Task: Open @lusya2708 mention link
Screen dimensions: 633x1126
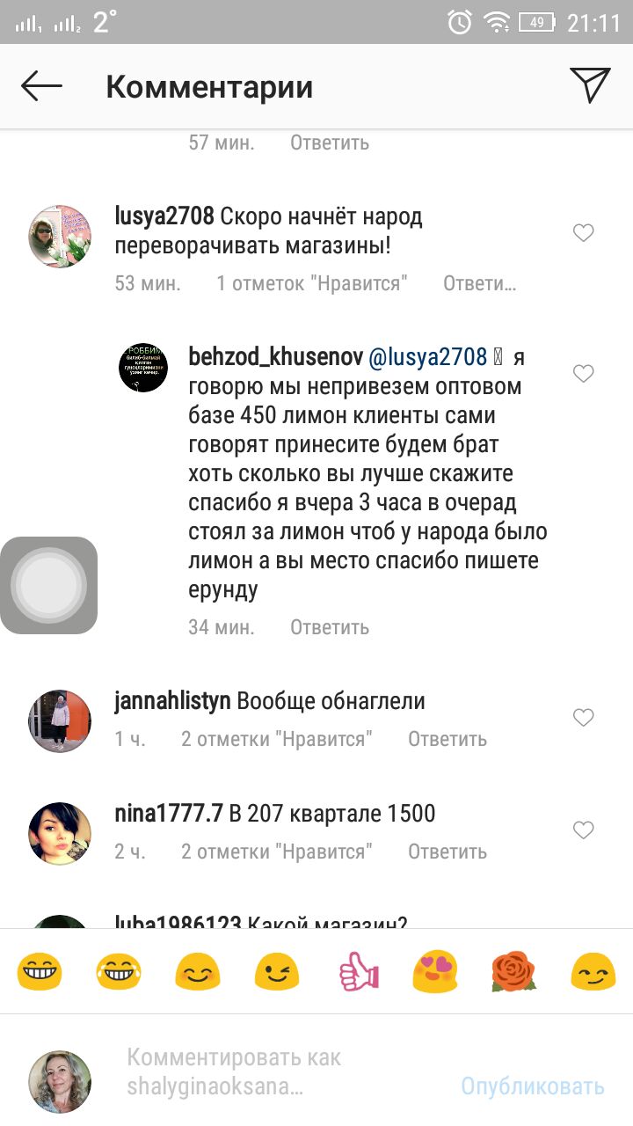Action: tap(426, 356)
